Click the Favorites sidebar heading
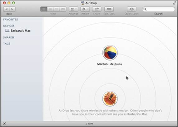The image size is (178, 127). click(x=11, y=20)
